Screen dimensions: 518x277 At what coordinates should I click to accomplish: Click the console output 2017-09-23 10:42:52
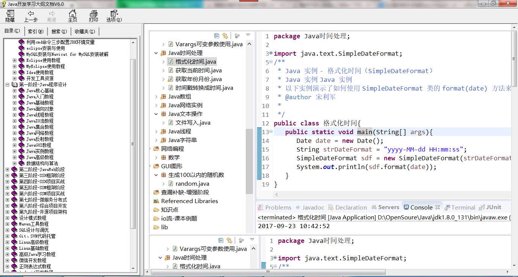tap(294, 226)
